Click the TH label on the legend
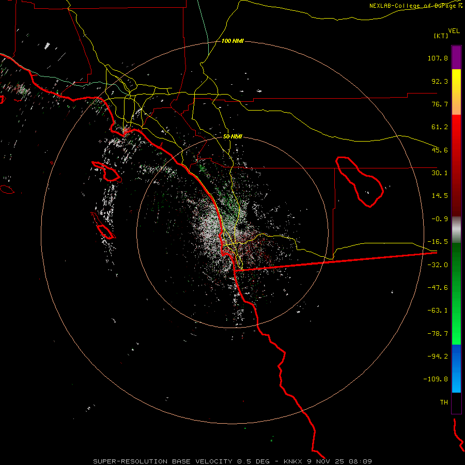The height and width of the screenshot is (465, 465). point(444,402)
